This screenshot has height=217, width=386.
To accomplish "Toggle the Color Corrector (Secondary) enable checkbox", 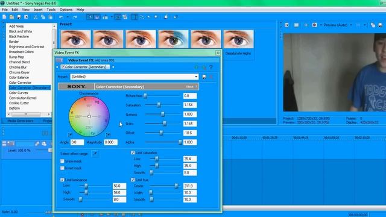I will pyautogui.click(x=63, y=67).
